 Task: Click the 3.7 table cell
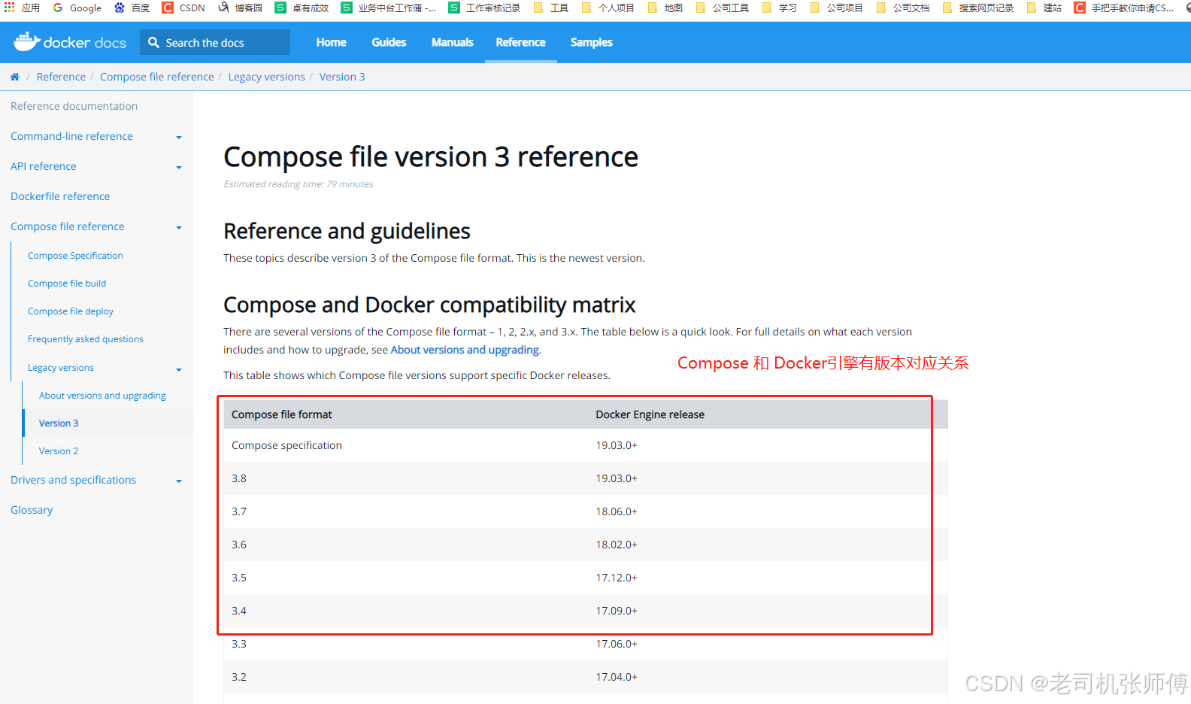coord(239,511)
